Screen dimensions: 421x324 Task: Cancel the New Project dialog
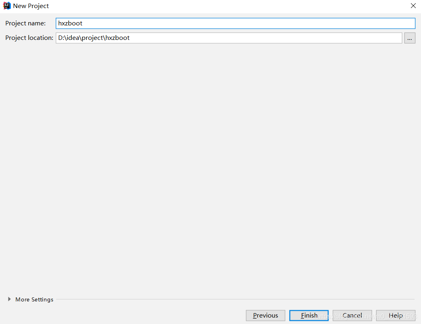352,316
